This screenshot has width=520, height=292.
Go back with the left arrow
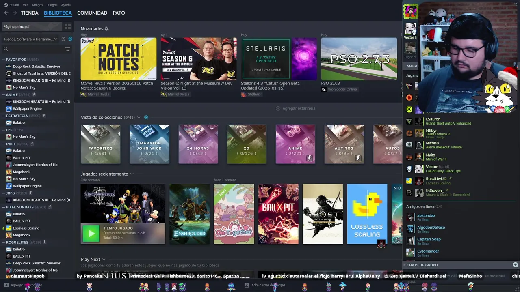[x=6, y=13]
